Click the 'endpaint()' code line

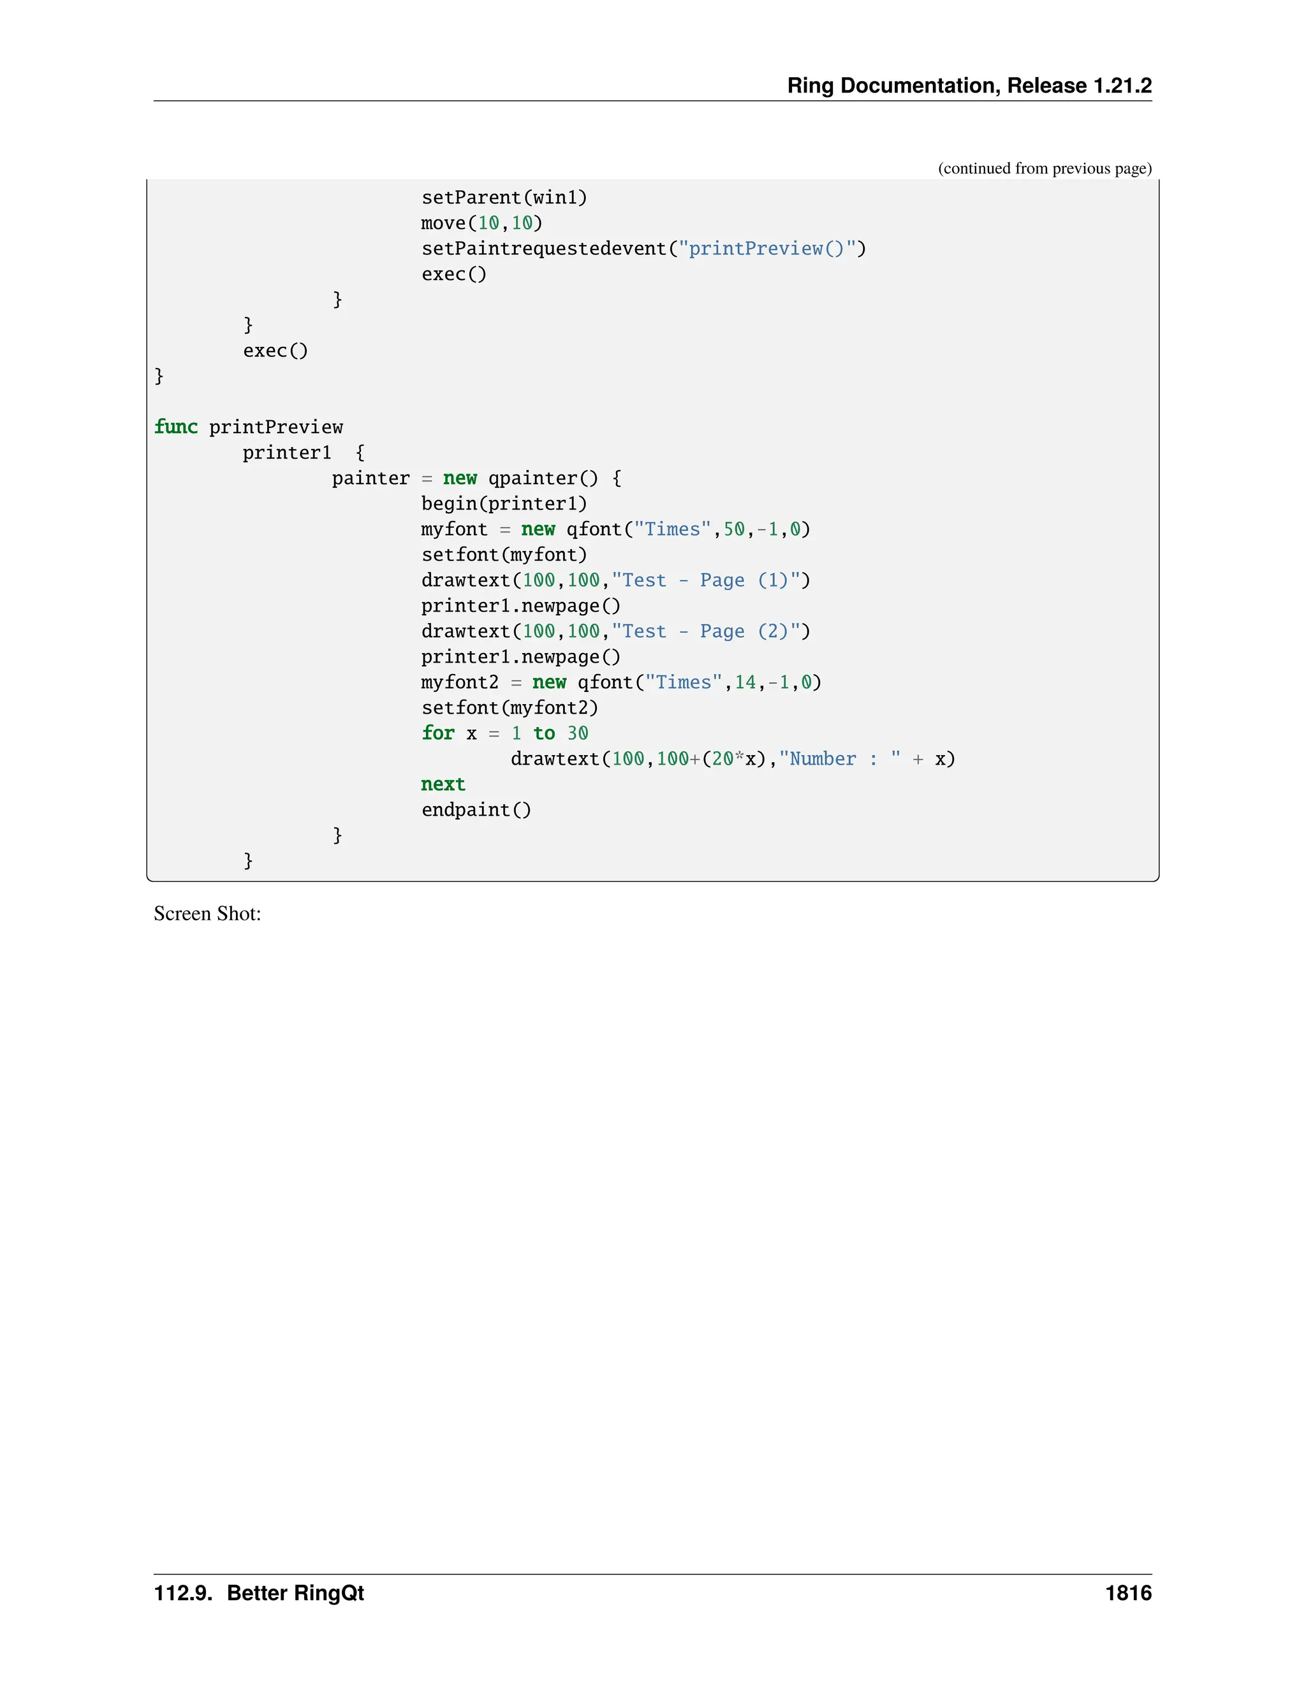476,810
